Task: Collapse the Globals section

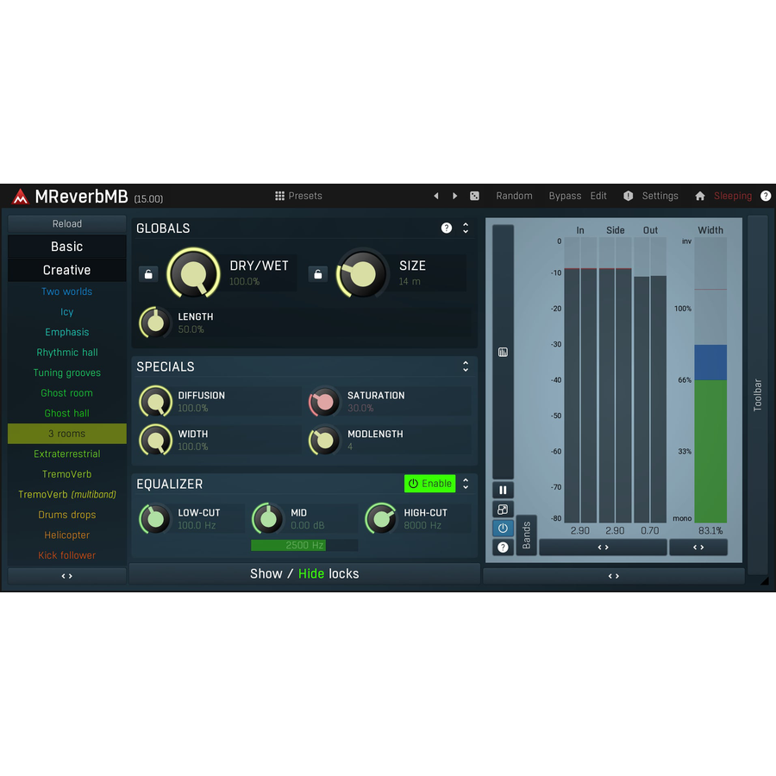Action: pyautogui.click(x=466, y=228)
